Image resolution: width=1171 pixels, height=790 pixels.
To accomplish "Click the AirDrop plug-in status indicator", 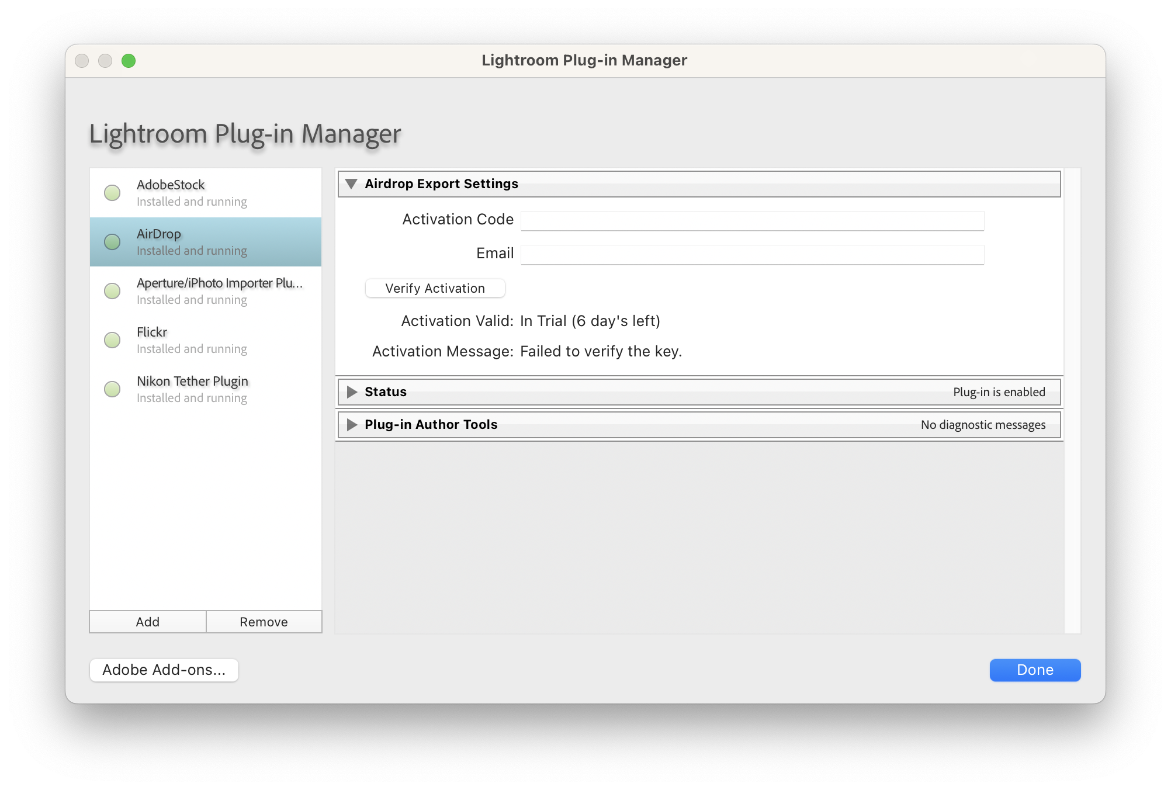I will [112, 242].
